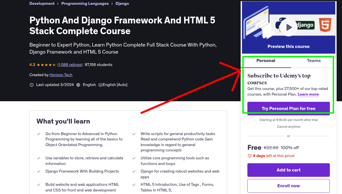Click the crossed-out €22.99 price
Screen dimensions: 342x194
(271, 147)
